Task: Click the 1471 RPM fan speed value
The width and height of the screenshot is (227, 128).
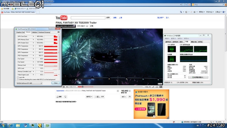Action: [x=39, y=62]
